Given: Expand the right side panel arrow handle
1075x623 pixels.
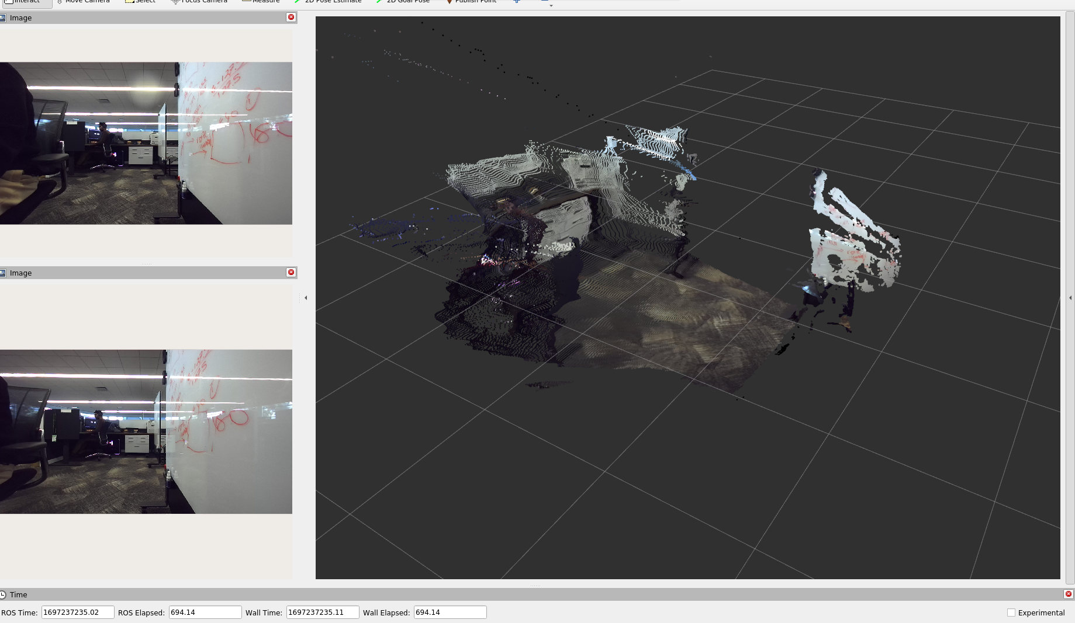Looking at the screenshot, I should pyautogui.click(x=1070, y=298).
